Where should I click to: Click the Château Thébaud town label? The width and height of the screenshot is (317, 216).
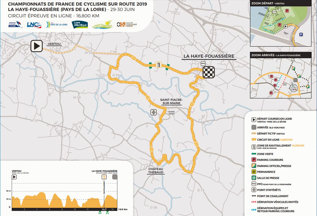click(156, 171)
